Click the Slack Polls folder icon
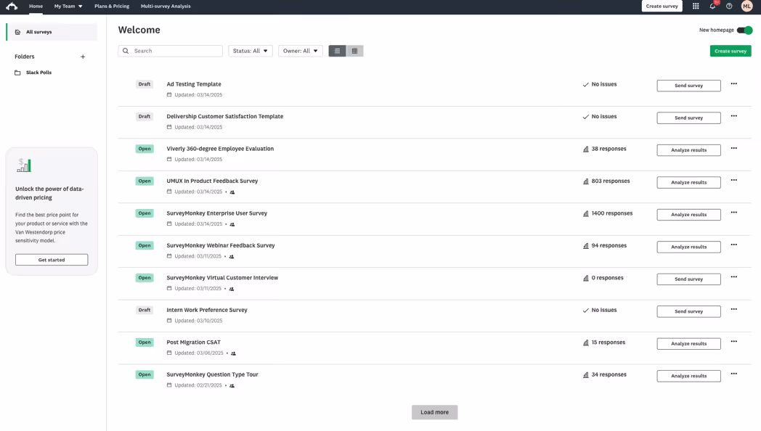This screenshot has width=761, height=431. tap(17, 73)
